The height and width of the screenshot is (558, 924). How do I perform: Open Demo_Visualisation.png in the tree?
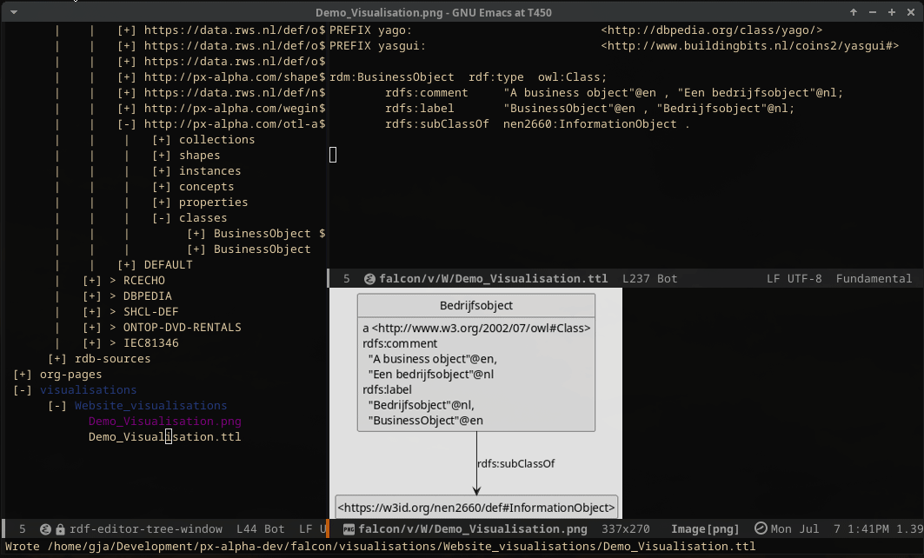click(x=164, y=422)
